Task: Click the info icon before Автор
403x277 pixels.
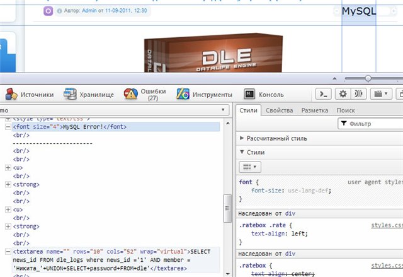Action: (x=59, y=11)
